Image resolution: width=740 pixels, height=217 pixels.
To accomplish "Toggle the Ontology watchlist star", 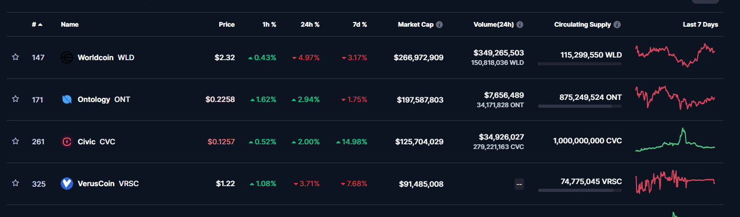I will click(x=16, y=99).
